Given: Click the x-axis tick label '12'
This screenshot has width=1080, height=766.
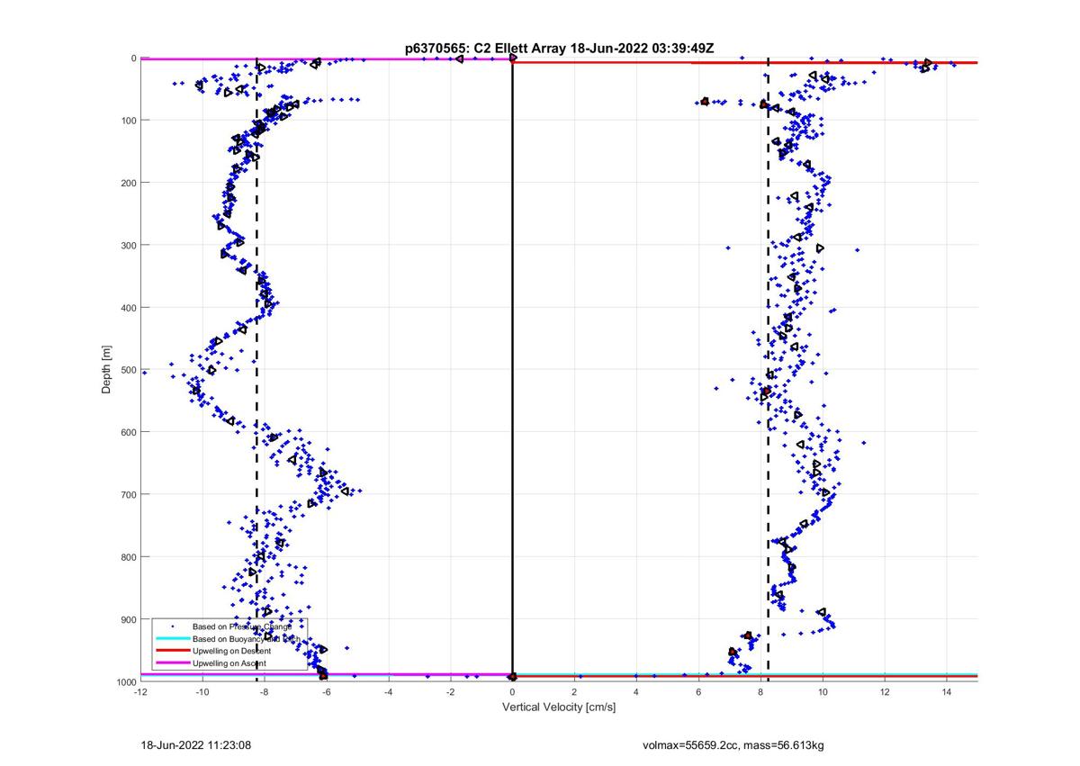Looking at the screenshot, I should pyautogui.click(x=885, y=692).
